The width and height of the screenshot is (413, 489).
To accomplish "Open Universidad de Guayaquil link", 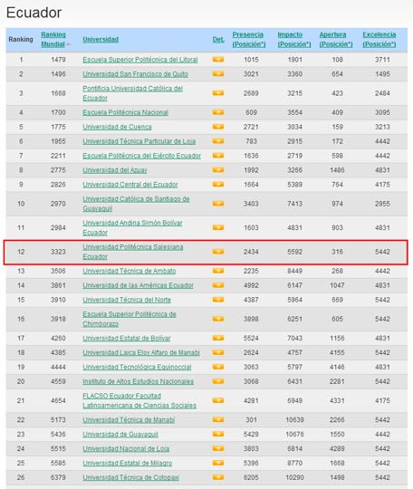I will (x=120, y=434).
